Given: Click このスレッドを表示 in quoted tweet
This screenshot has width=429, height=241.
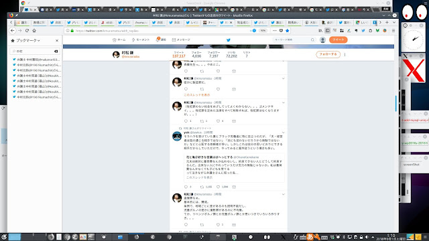Looking at the screenshot, I should point(200,177).
